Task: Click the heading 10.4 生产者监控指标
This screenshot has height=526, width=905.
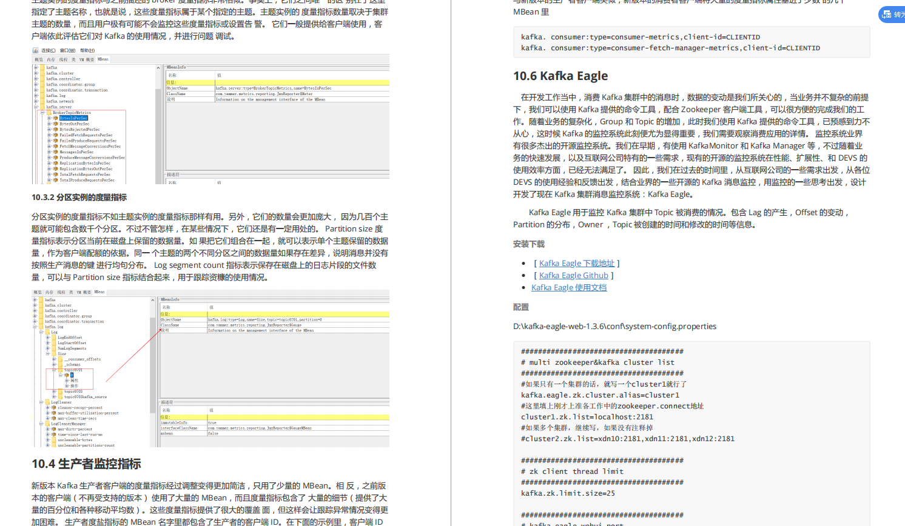Action: pos(86,464)
